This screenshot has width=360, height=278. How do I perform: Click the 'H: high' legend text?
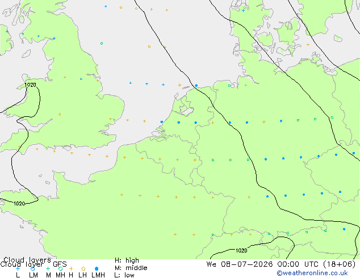pos(127,260)
